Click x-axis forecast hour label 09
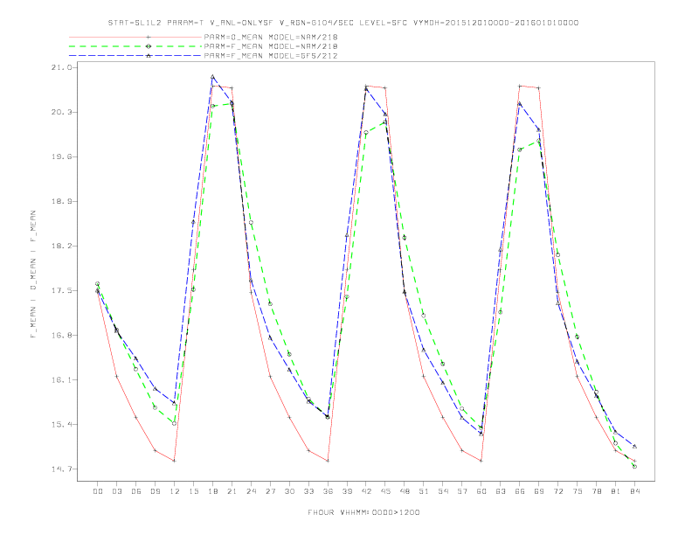 pos(155,491)
